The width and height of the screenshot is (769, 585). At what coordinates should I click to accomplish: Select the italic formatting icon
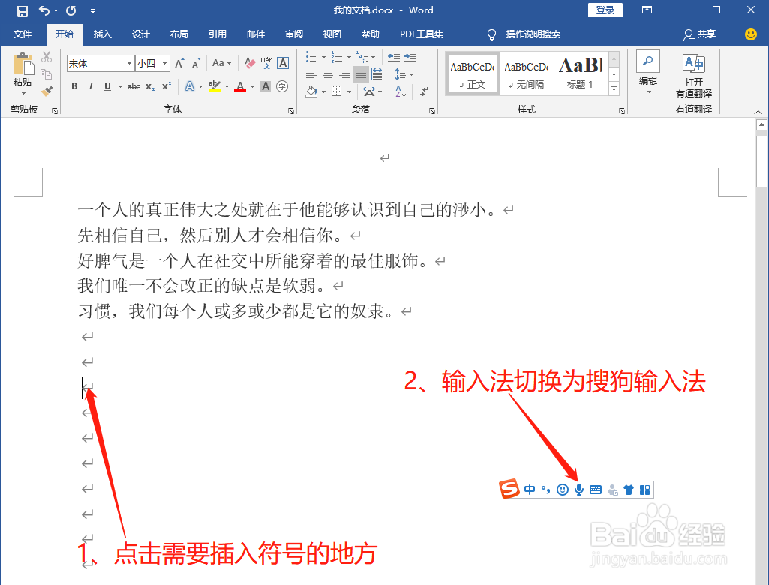[91, 86]
